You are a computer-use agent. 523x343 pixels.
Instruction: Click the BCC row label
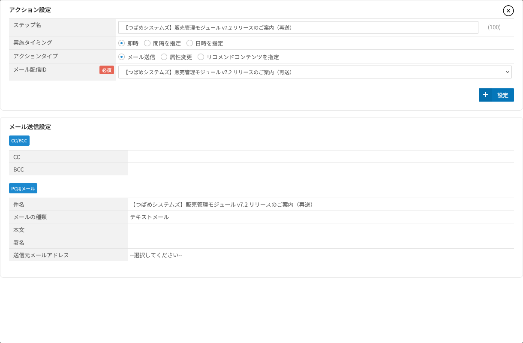(18, 170)
